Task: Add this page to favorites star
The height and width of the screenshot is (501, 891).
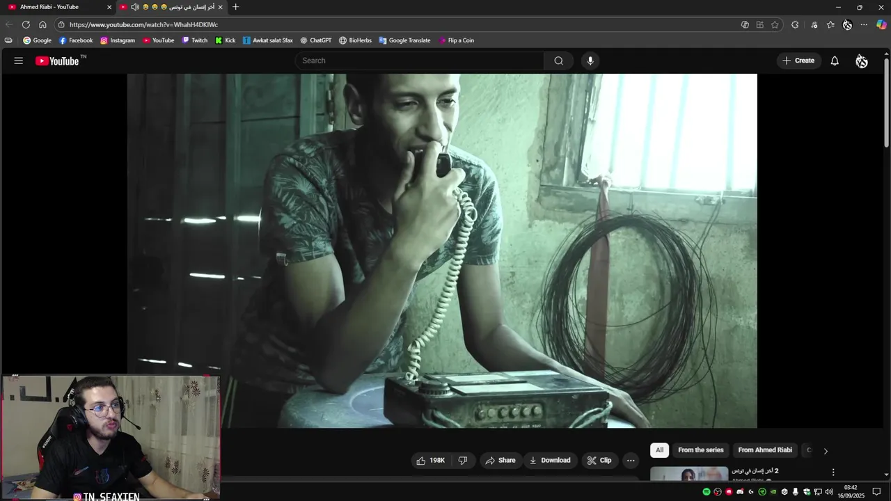Action: point(775,24)
